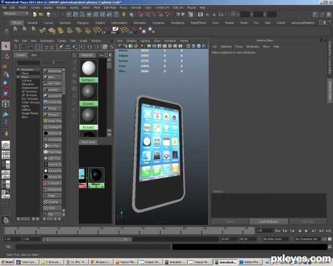Create a Lambert material node
Image resolution: width=333 pixels, height=266 pixels.
click(x=52, y=90)
